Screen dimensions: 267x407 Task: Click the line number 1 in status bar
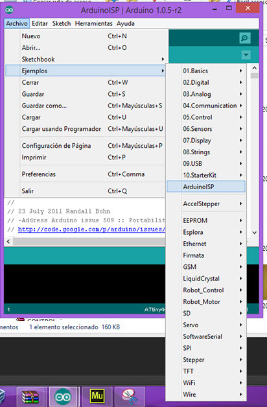(8, 309)
